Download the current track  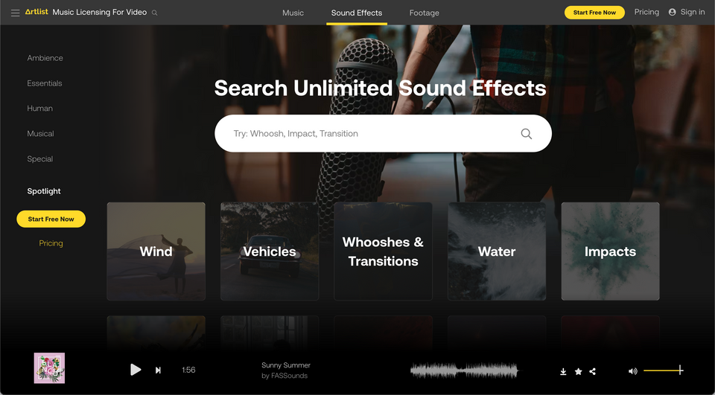563,371
